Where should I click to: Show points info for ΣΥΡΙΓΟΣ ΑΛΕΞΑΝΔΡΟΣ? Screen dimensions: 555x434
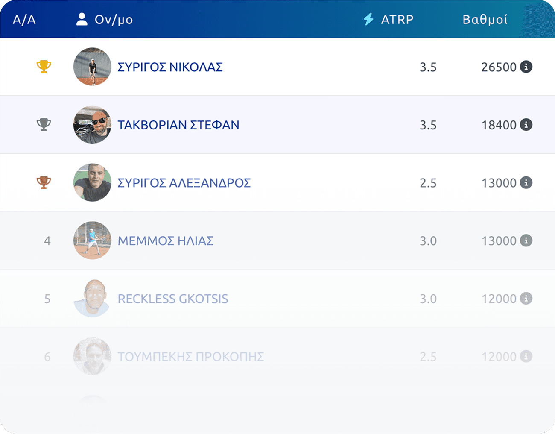tap(526, 182)
